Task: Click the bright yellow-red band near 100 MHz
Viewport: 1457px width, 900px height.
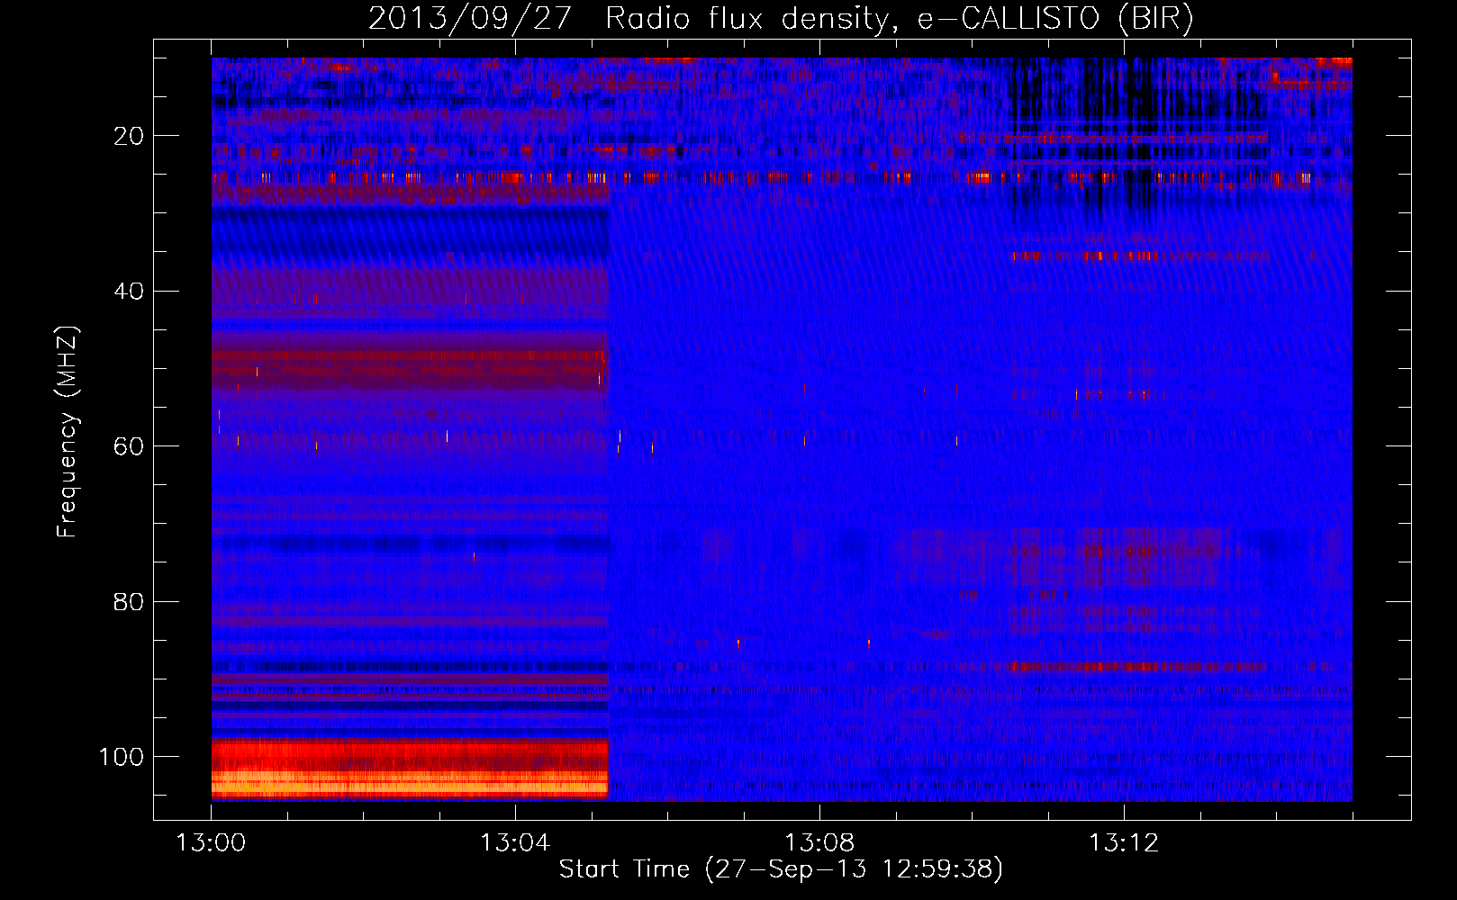Action: point(410,769)
